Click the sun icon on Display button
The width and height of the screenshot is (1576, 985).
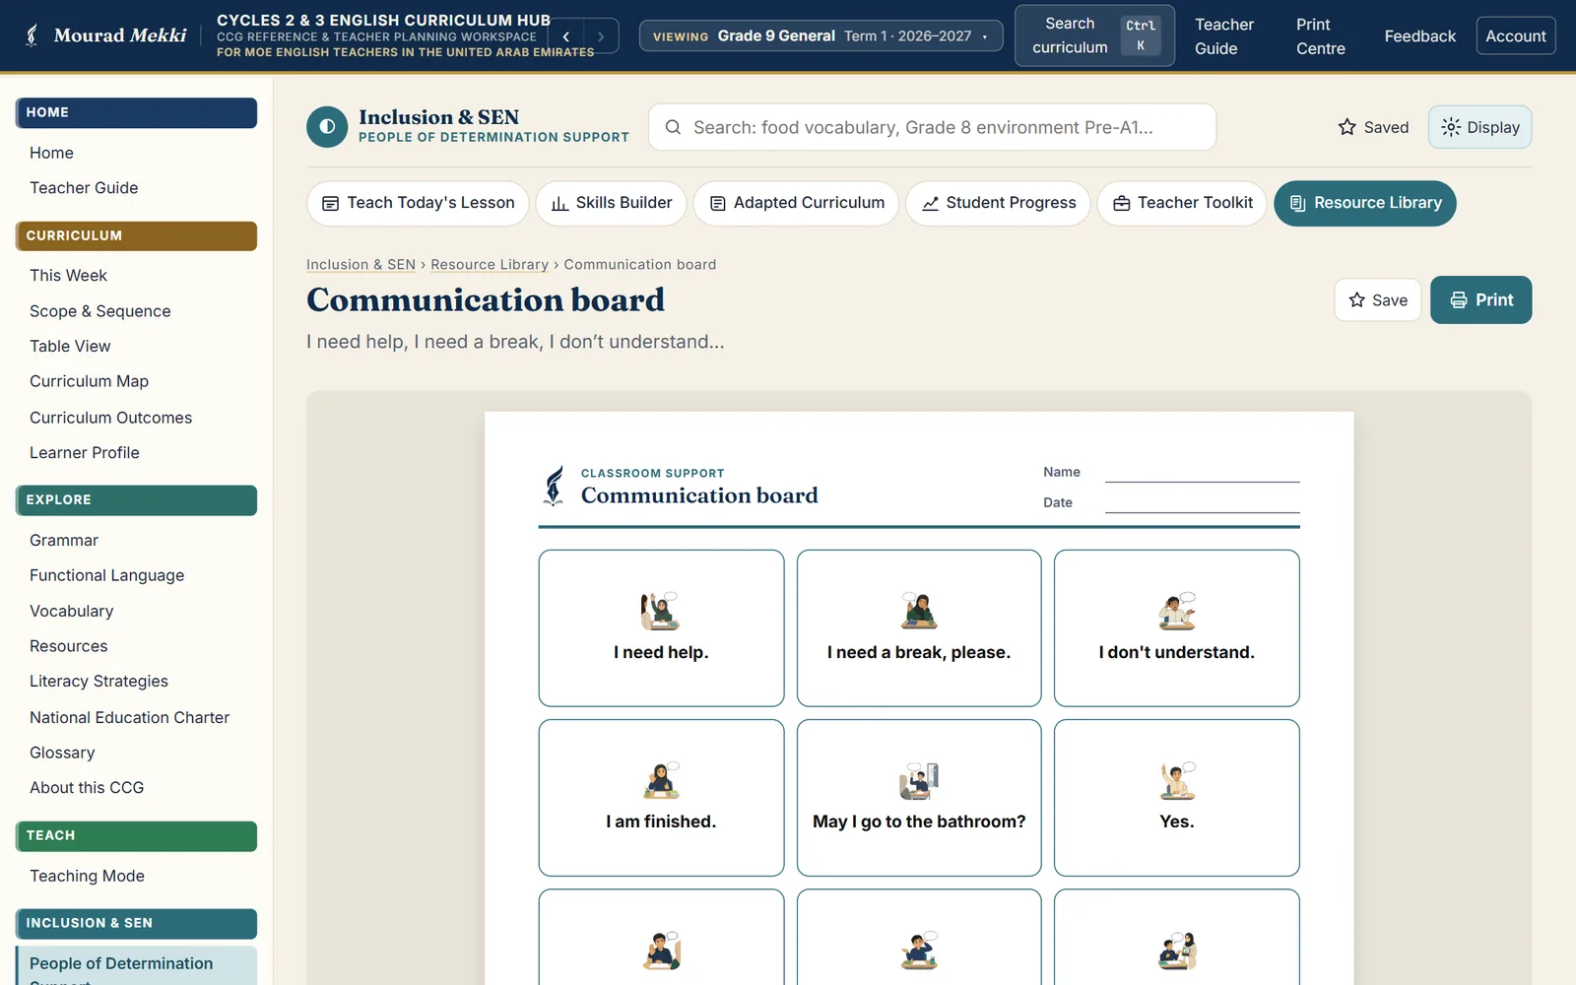(1451, 127)
